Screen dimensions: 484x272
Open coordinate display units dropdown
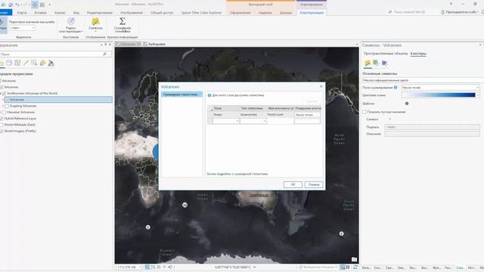click(255, 267)
